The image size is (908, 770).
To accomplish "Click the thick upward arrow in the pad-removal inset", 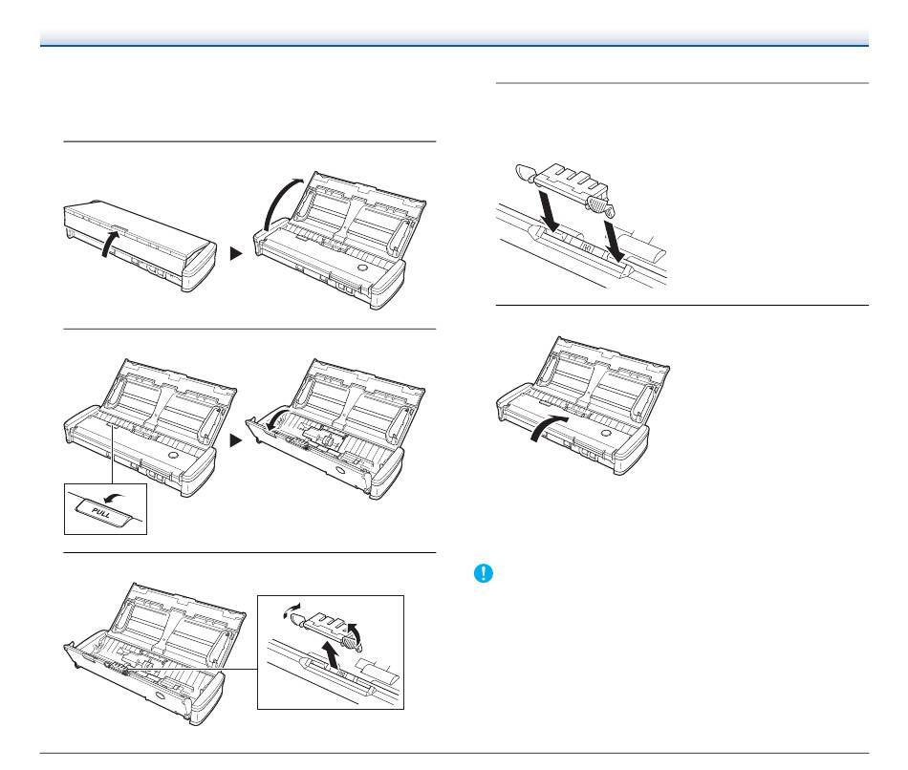I will click(331, 654).
